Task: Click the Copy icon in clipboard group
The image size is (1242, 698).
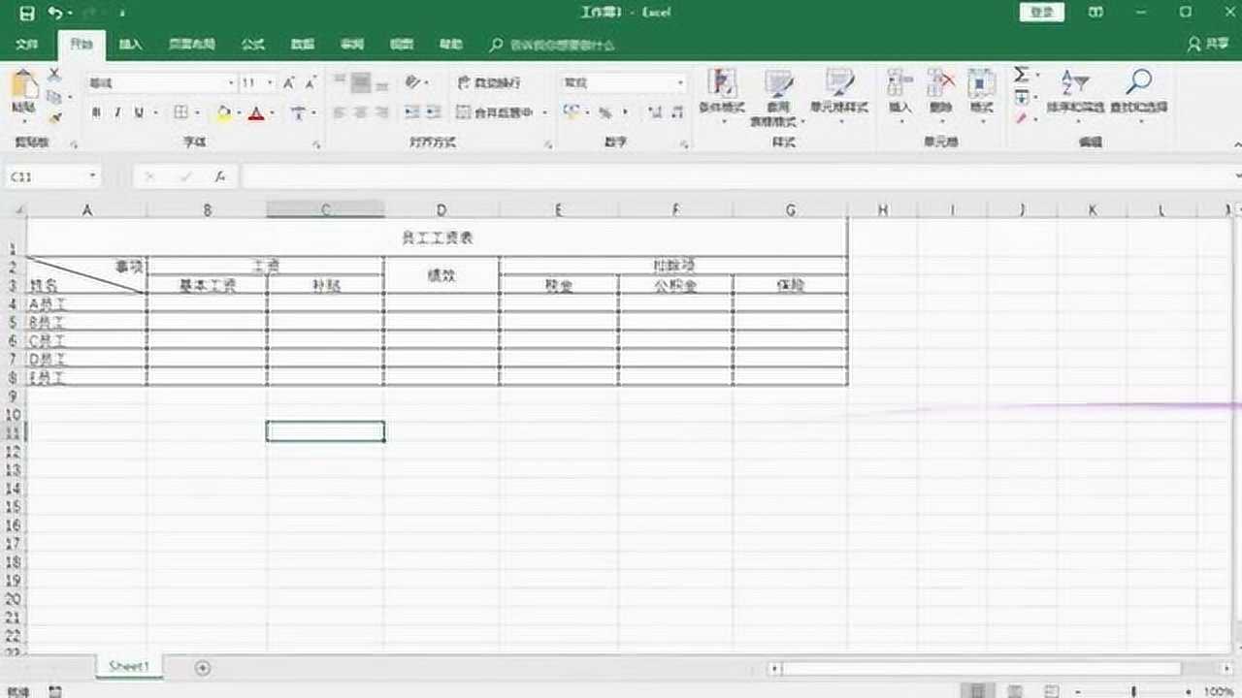Action: (54, 96)
